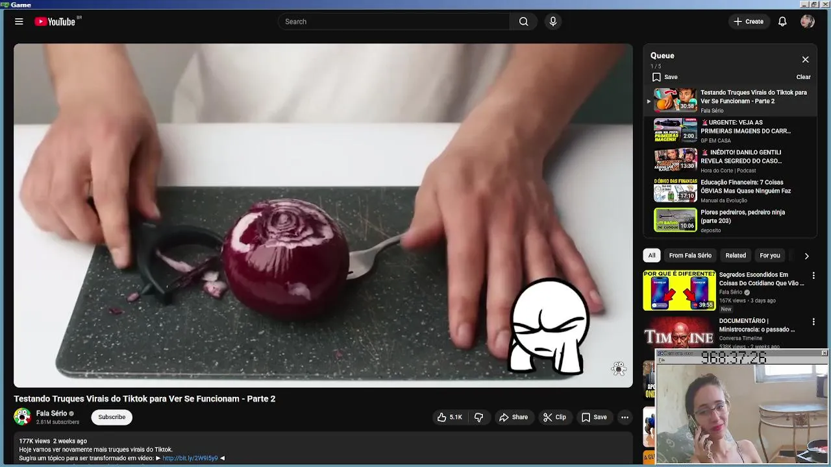This screenshot has height=467, width=831.
Task: Save video using bookmark button
Action: click(x=594, y=417)
